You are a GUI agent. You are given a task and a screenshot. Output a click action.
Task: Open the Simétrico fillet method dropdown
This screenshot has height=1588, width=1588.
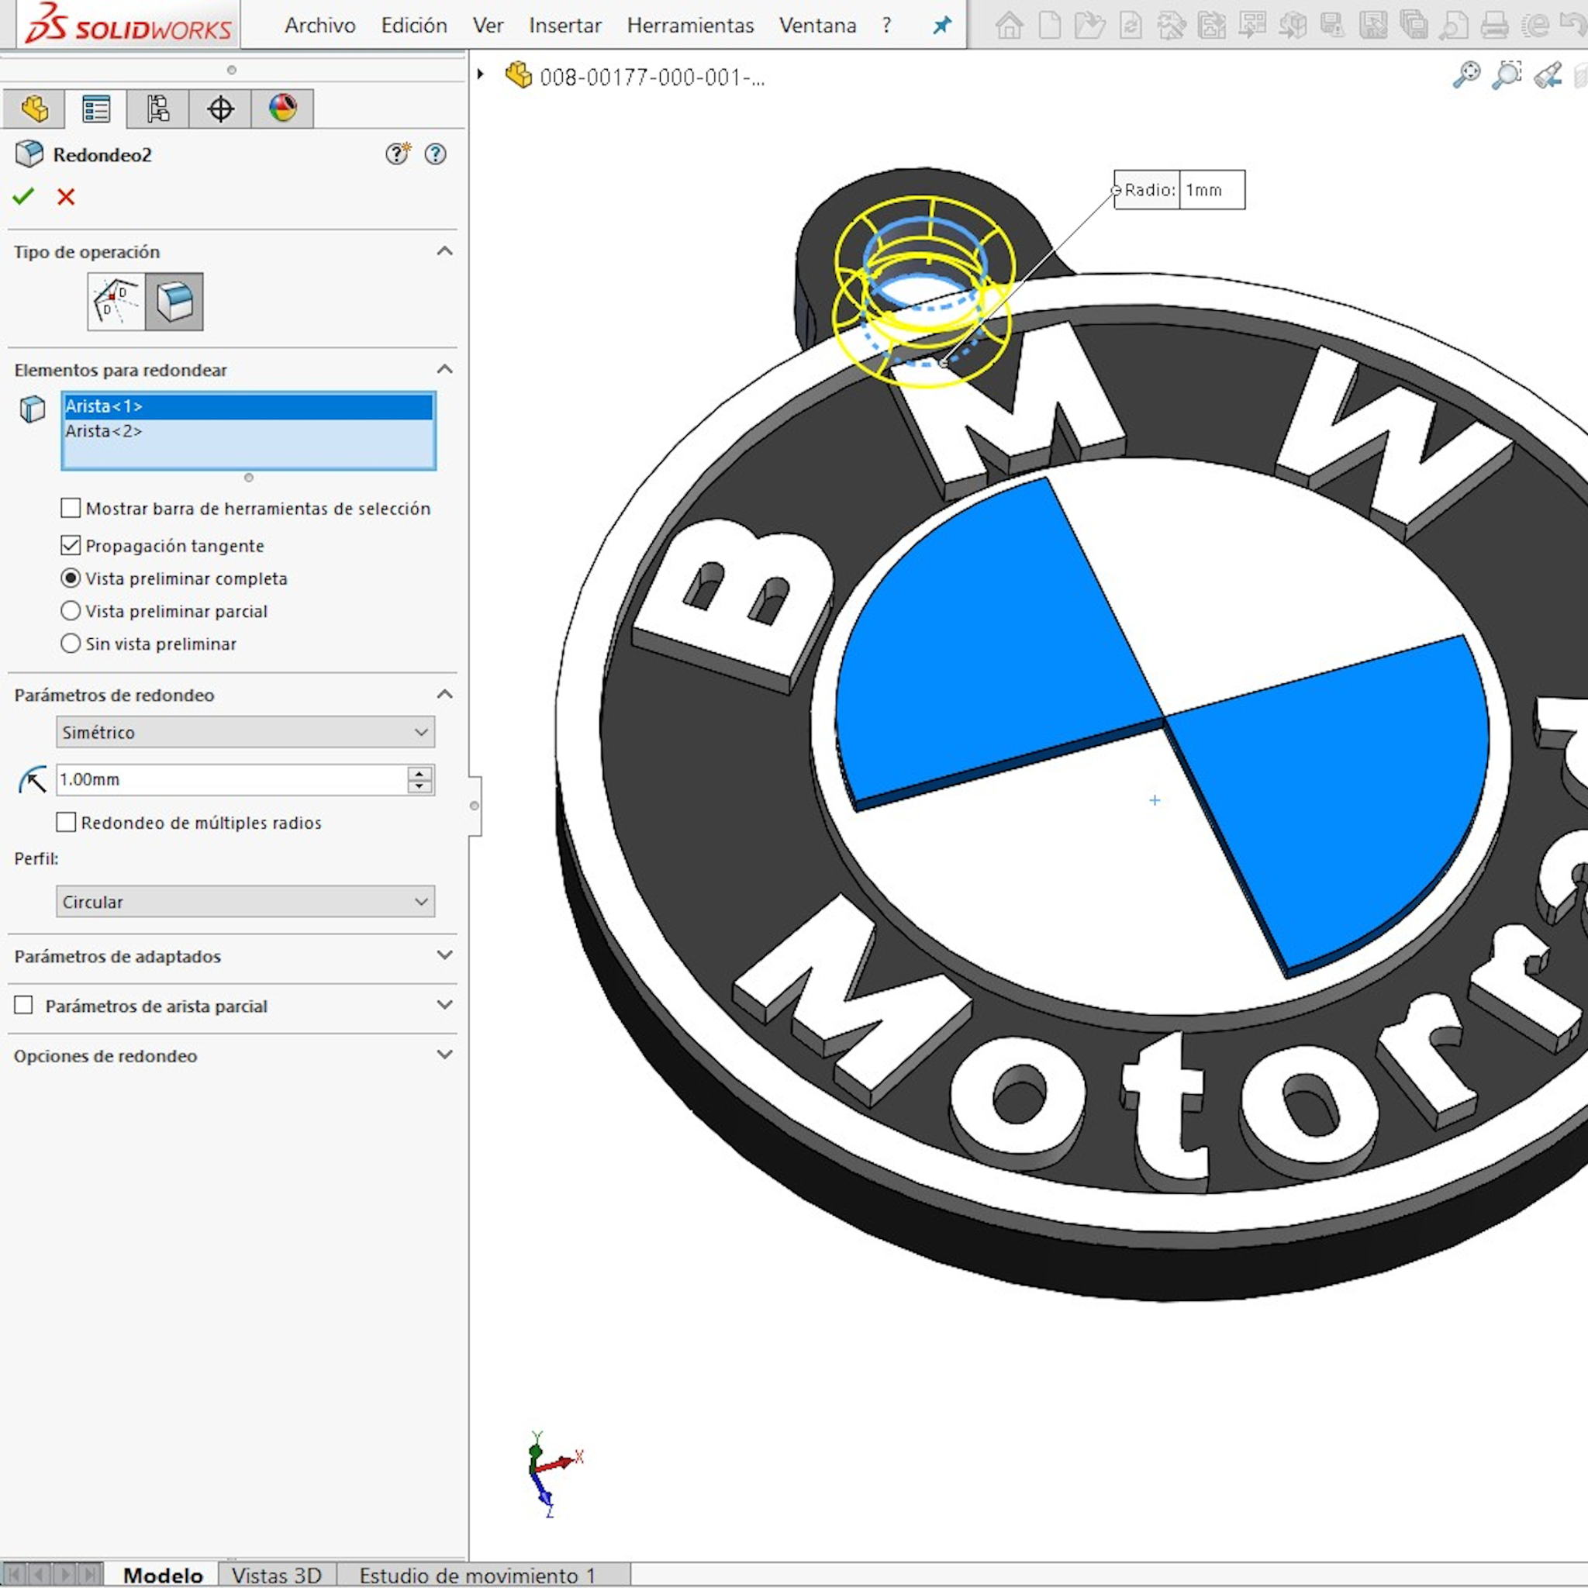pos(245,731)
